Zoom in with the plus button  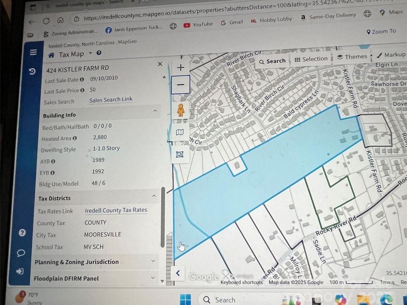(x=180, y=67)
